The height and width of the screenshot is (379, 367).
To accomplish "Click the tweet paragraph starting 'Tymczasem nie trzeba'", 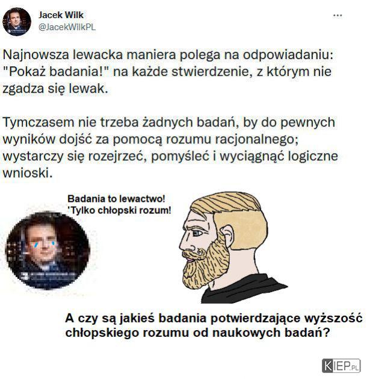I will coord(170,148).
